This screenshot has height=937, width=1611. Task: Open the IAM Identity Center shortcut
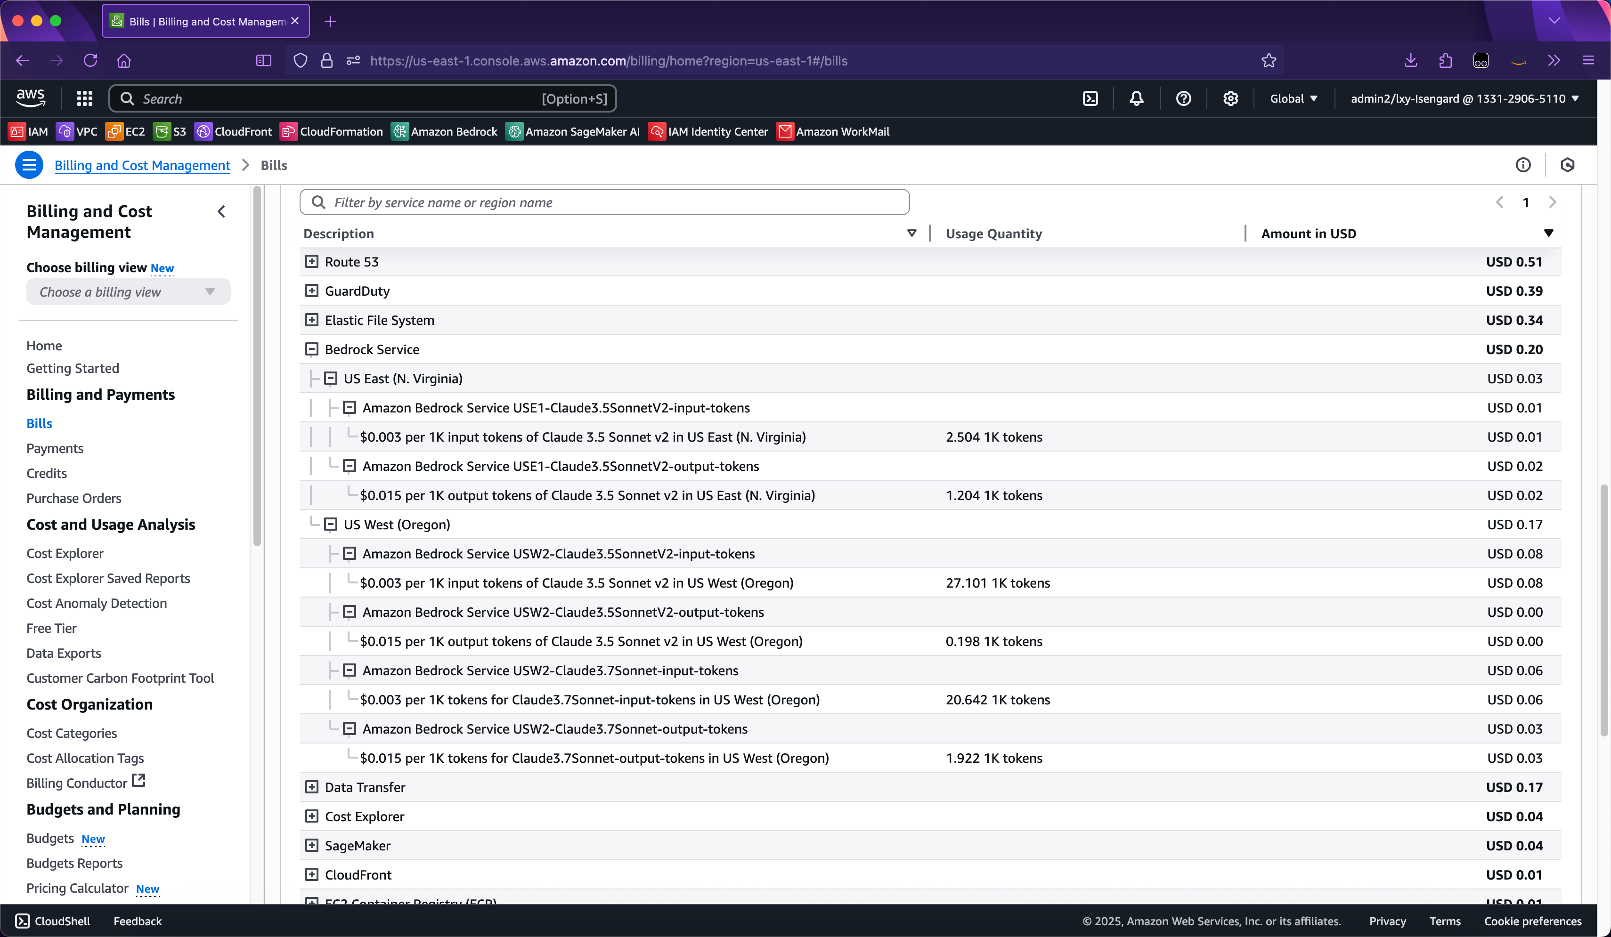click(708, 132)
